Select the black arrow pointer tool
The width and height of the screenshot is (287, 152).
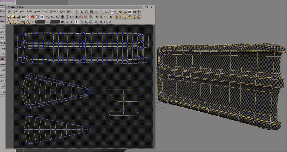pyautogui.click(x=47, y=17)
